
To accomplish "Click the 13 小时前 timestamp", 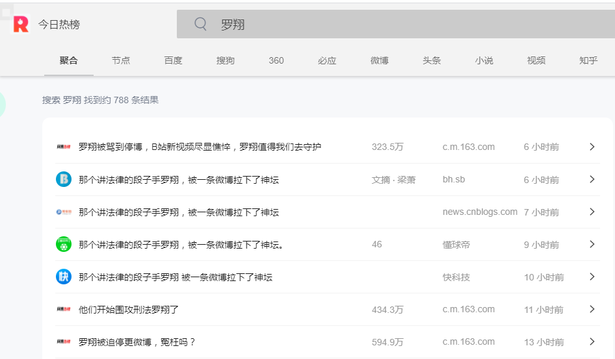I will (543, 342).
